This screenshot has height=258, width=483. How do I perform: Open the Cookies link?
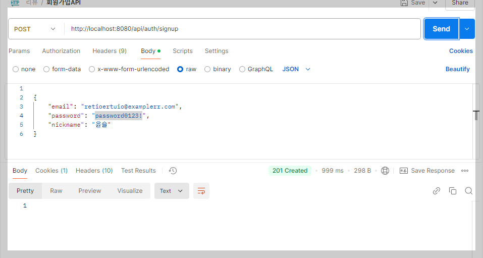pos(461,51)
